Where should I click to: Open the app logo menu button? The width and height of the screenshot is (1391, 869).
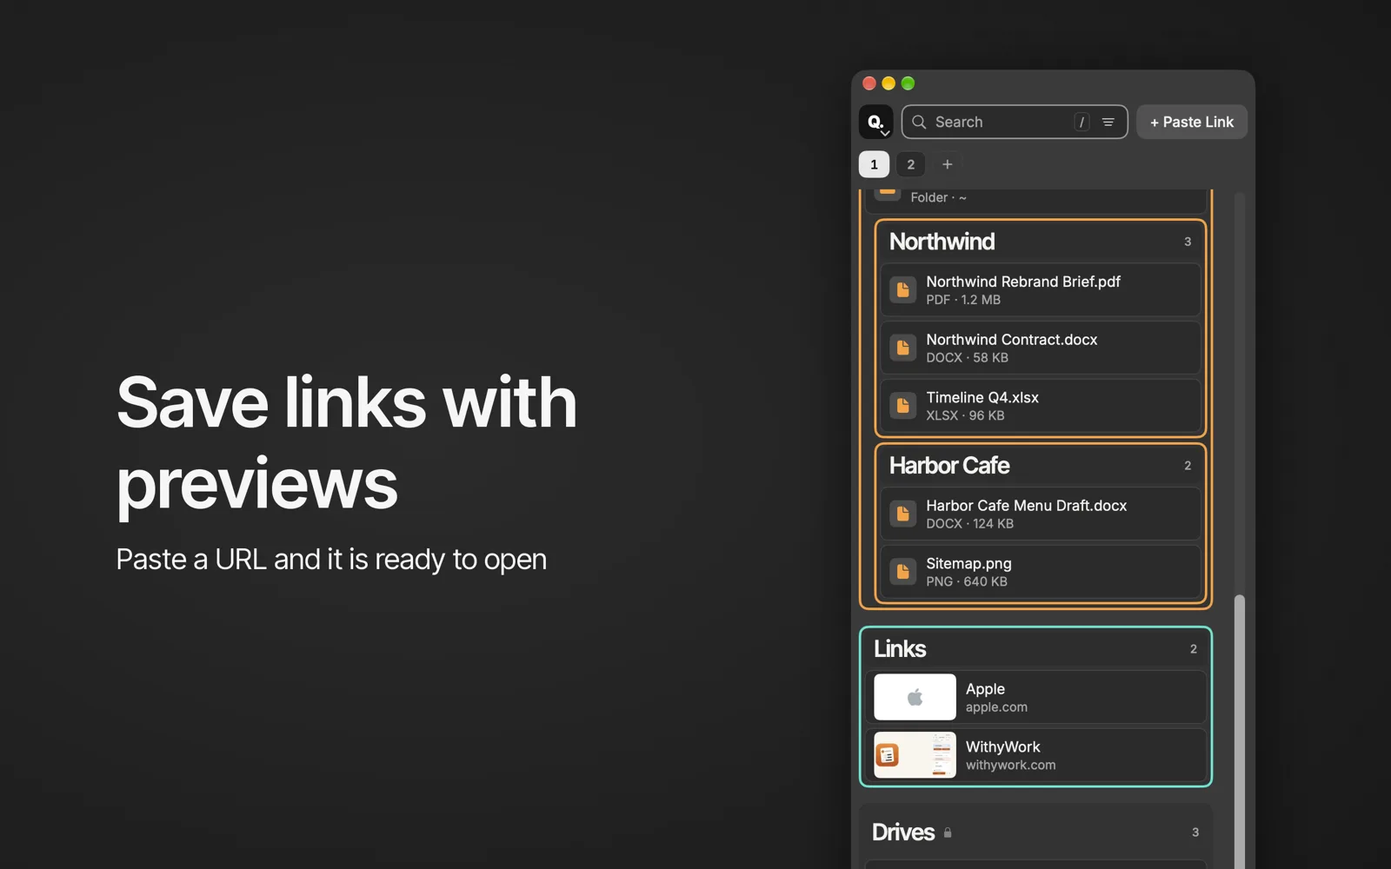875,122
